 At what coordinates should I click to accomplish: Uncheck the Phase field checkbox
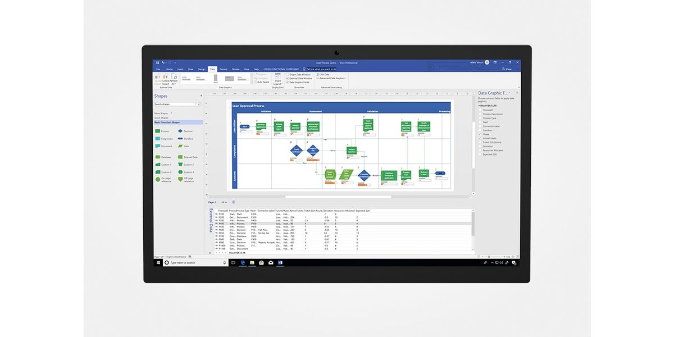coord(480,134)
